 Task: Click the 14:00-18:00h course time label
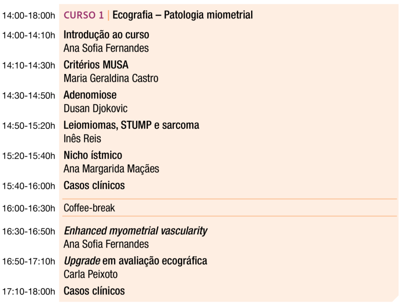[29, 16]
